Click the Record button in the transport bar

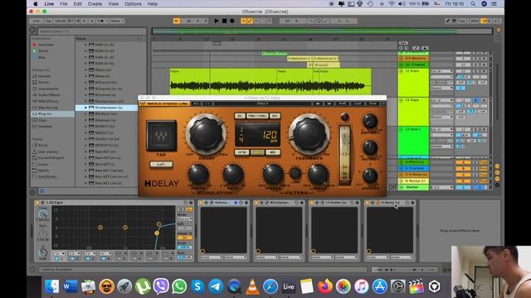232,21
